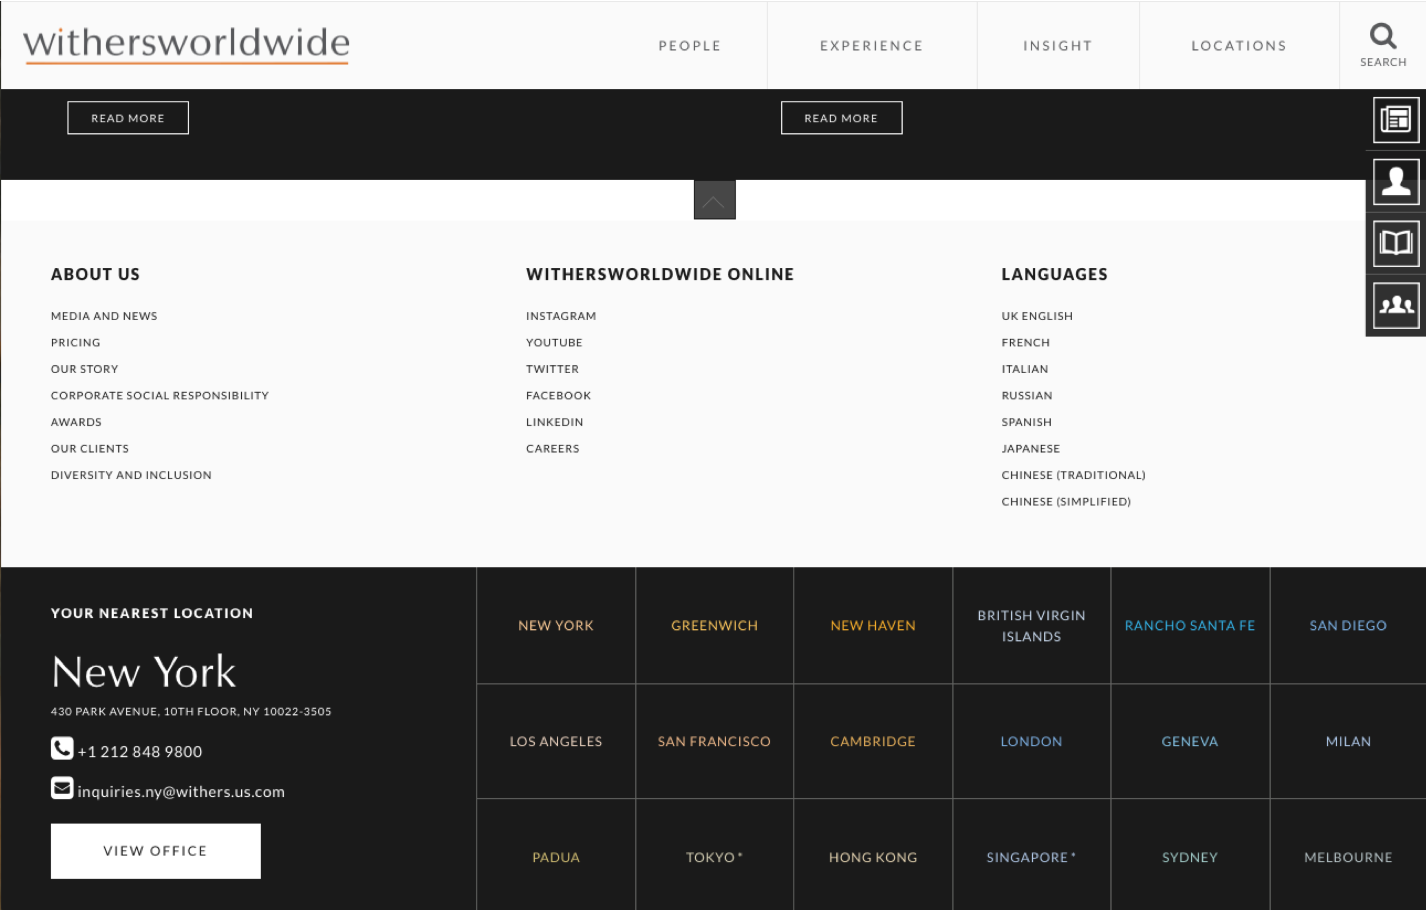Select the Padua location tile
1426x910 pixels.
point(556,855)
